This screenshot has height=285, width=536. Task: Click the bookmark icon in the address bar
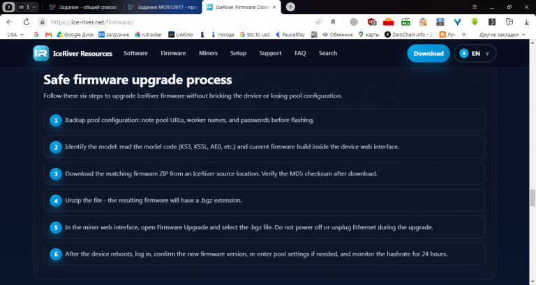[x=333, y=22]
